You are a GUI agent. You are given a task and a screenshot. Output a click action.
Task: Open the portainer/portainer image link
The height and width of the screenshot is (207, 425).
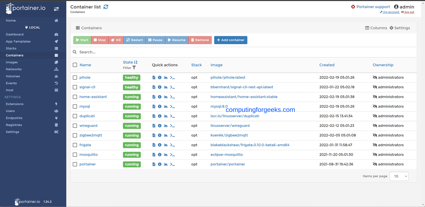(x=228, y=164)
